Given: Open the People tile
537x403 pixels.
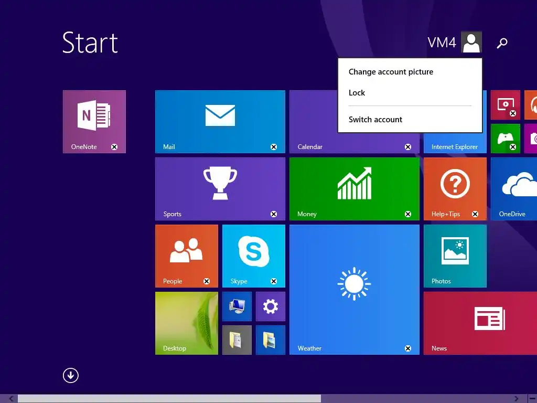Looking at the screenshot, I should point(186,256).
